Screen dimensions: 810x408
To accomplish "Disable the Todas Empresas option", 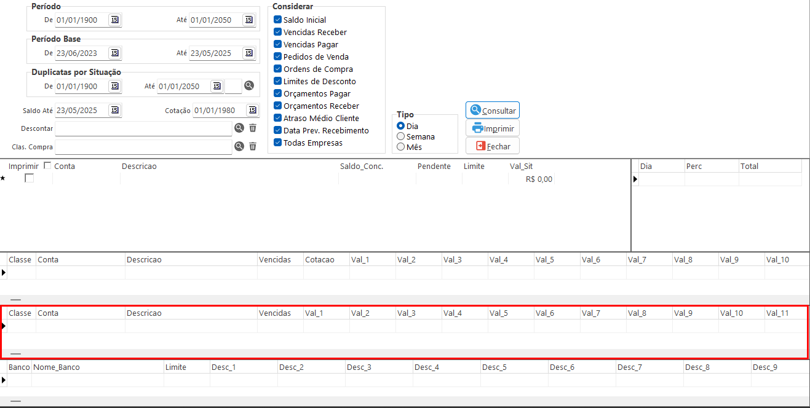I will [278, 143].
